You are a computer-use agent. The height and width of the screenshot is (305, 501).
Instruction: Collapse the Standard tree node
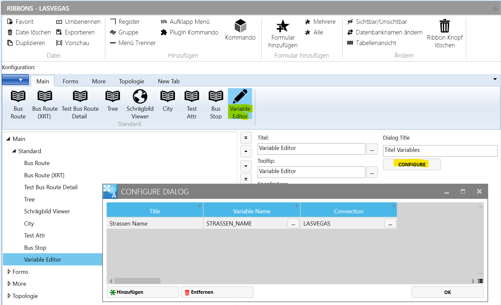[14, 151]
